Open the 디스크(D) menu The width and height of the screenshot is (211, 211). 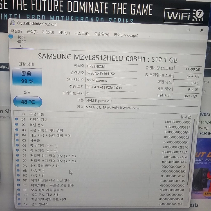82,33
